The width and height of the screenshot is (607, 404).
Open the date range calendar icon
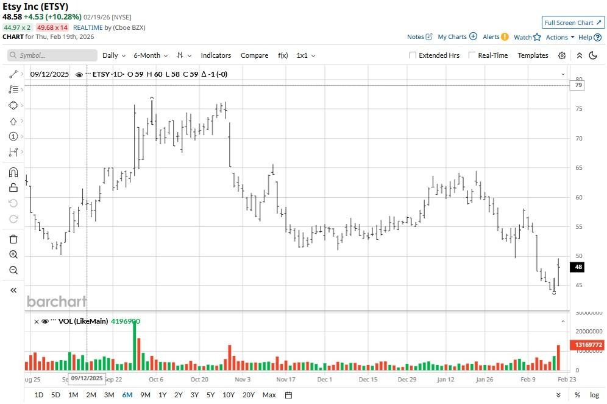[x=288, y=395]
